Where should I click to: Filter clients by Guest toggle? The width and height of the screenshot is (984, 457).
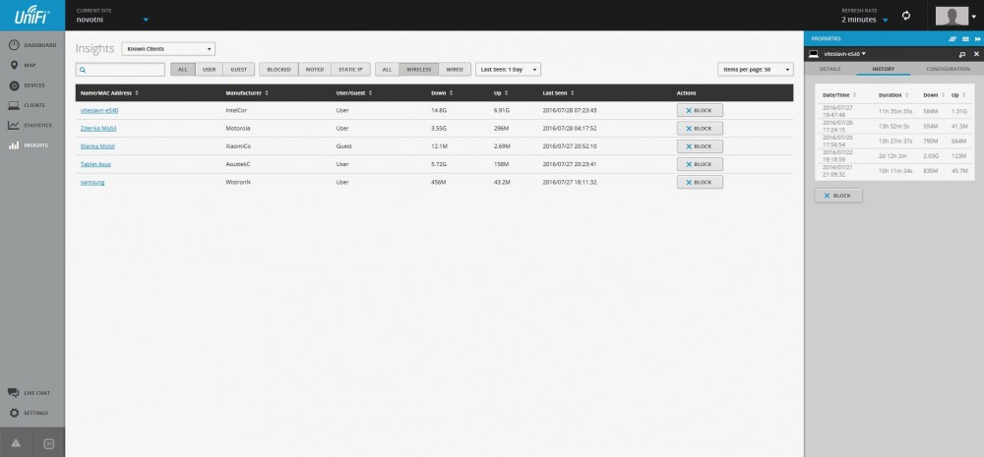click(x=240, y=70)
